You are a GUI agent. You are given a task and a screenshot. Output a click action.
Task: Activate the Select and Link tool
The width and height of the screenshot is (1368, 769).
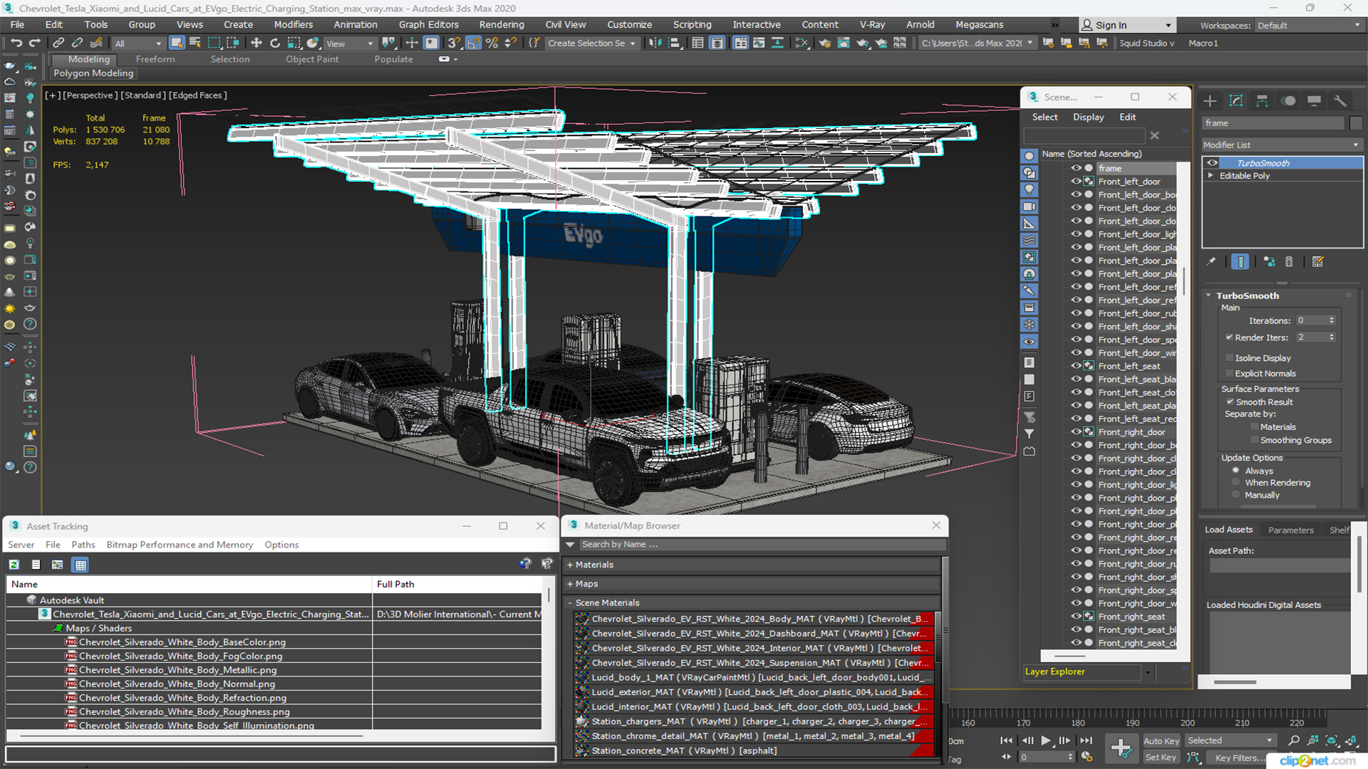[x=59, y=43]
